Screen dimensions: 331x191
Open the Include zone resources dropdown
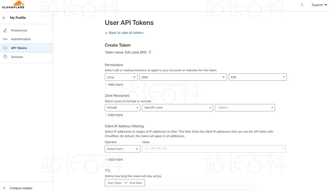click(122, 108)
